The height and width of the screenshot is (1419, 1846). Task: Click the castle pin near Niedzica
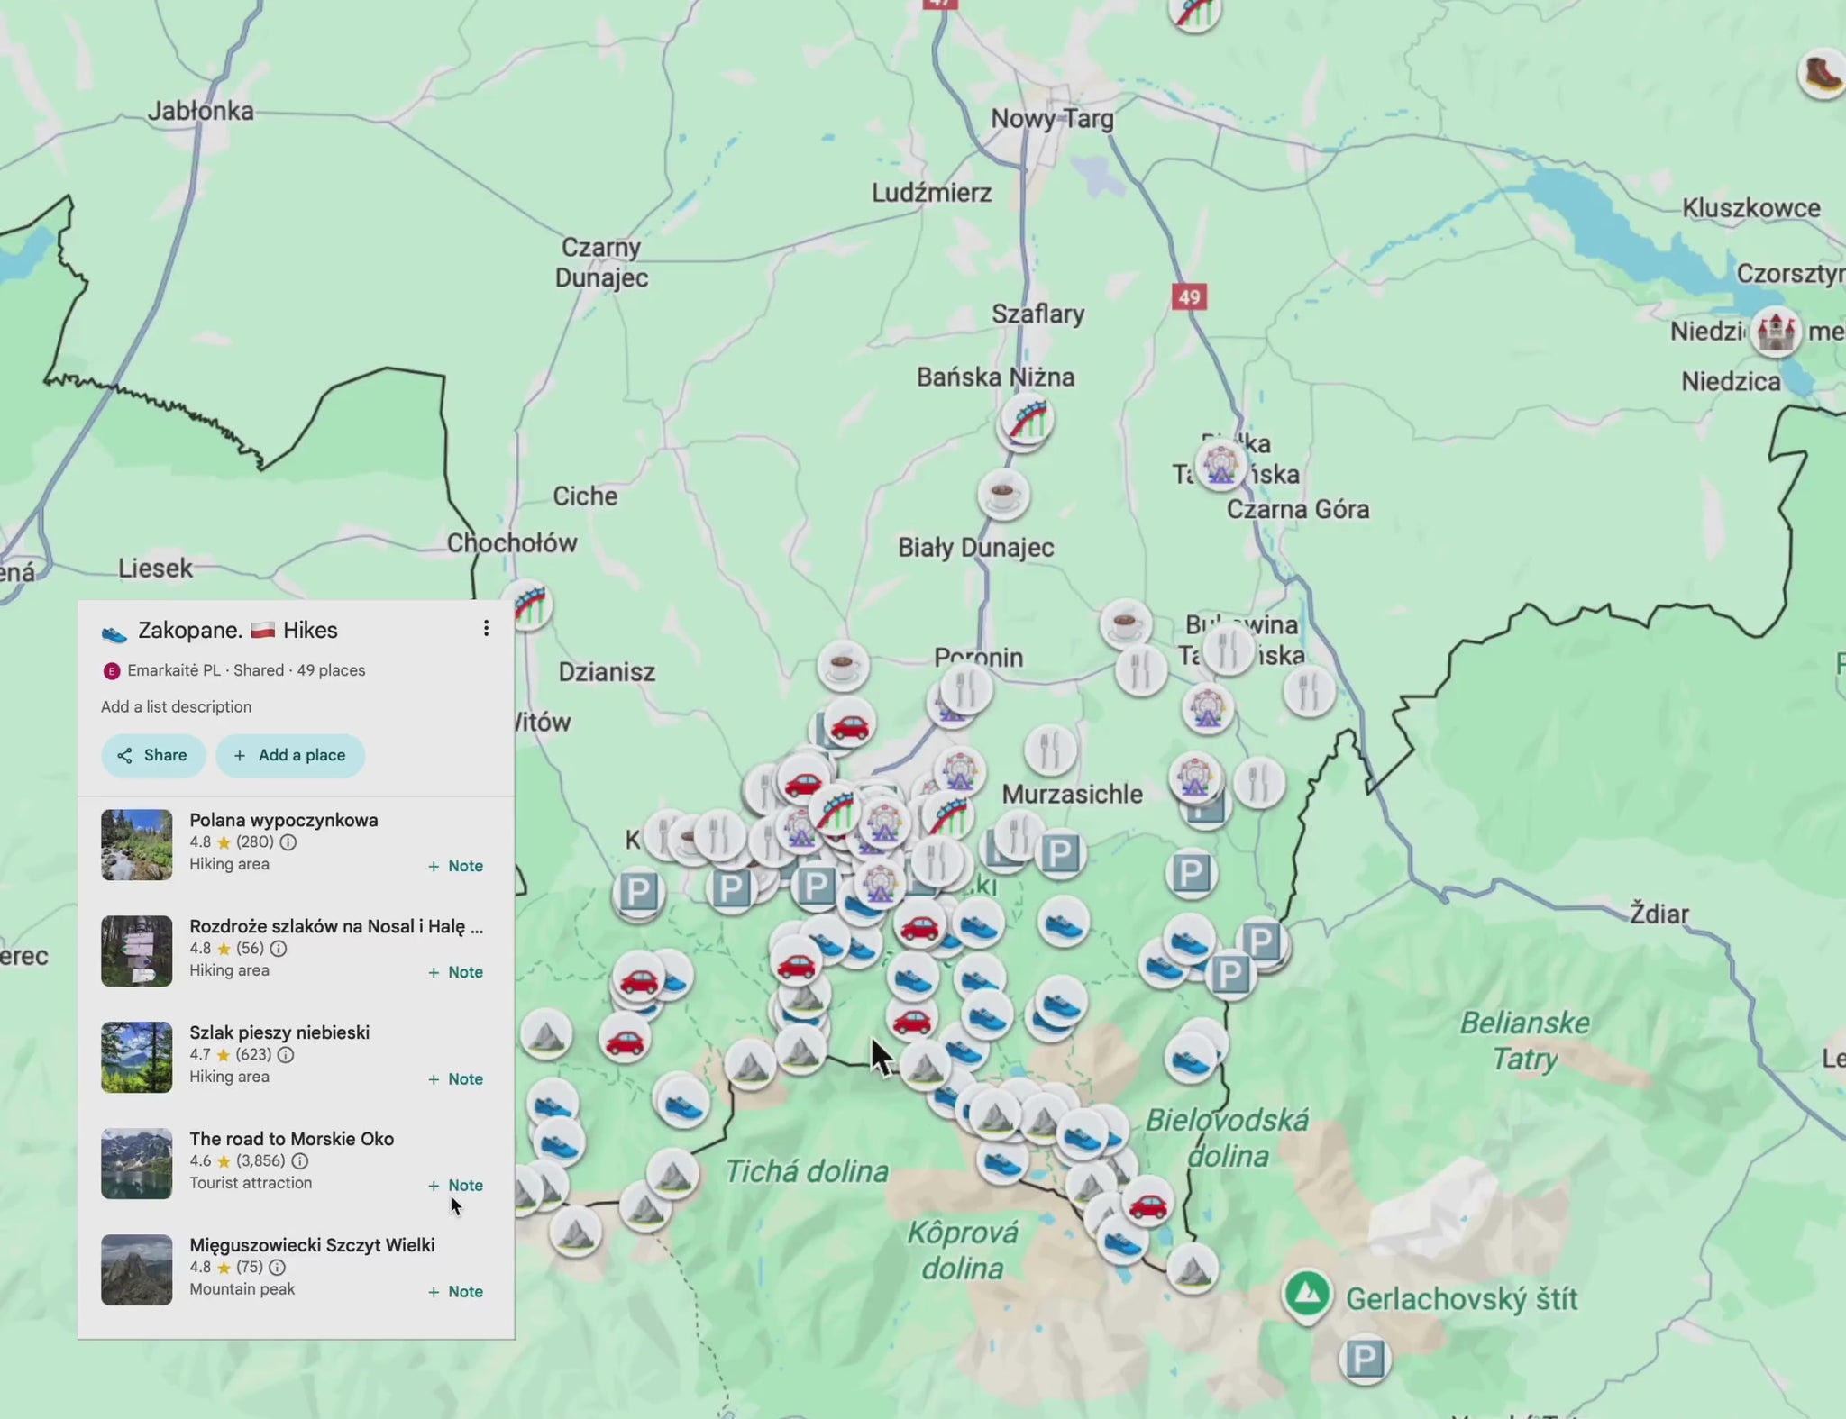click(1775, 331)
